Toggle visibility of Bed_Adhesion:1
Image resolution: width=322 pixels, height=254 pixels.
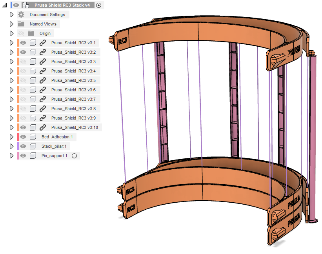[x=23, y=137]
